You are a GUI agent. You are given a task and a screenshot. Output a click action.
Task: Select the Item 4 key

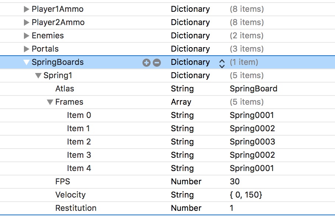pos(79,168)
